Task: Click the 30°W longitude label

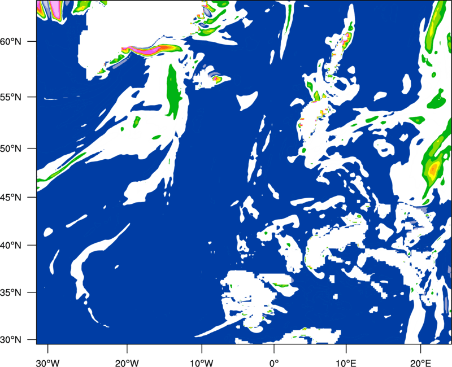Action: (48, 363)
